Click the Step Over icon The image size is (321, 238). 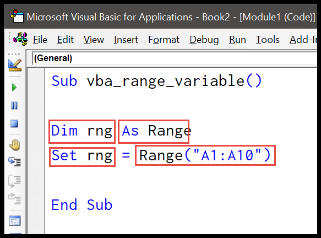14,181
